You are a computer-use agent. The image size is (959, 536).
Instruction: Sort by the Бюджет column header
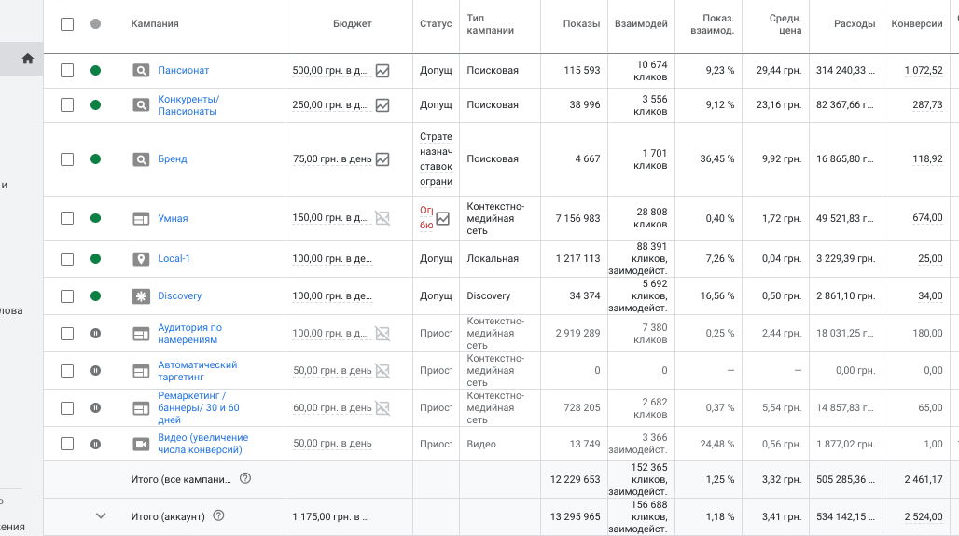[x=353, y=24]
